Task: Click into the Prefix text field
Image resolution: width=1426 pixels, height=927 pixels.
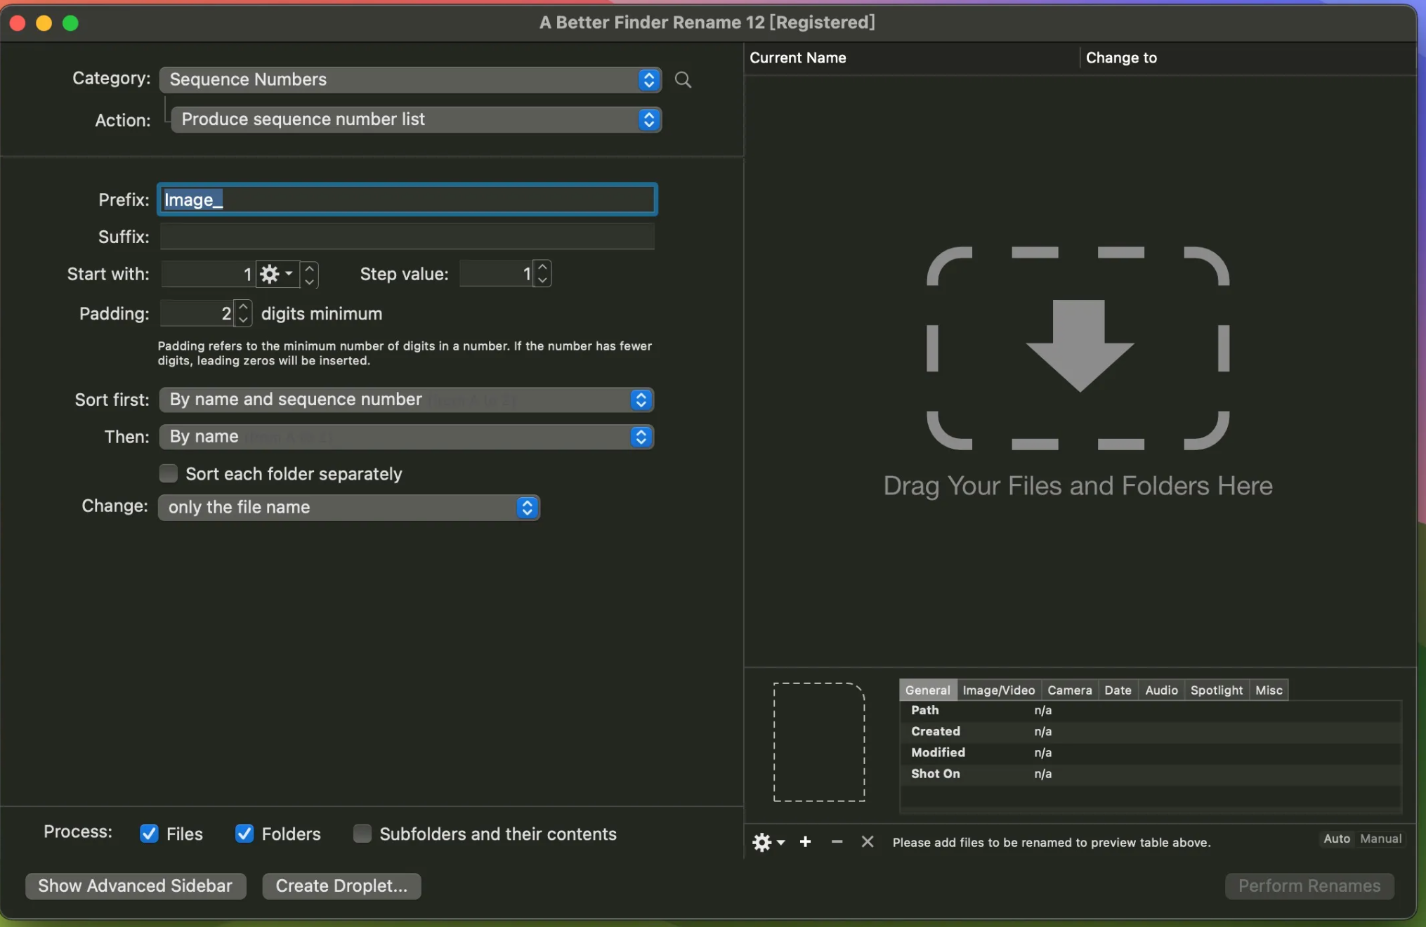Action: point(407,199)
